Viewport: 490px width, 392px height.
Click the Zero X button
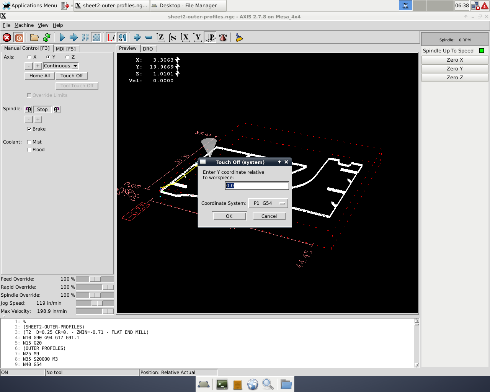[455, 60]
